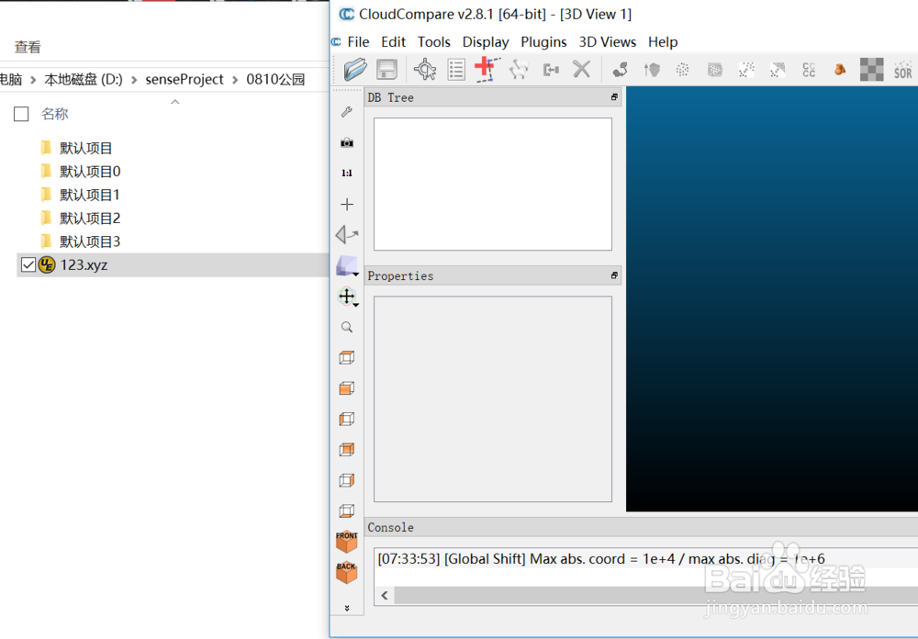This screenshot has height=639, width=918.
Task: Click the triangle-with-arrow icon in left toolbar
Action: [347, 235]
